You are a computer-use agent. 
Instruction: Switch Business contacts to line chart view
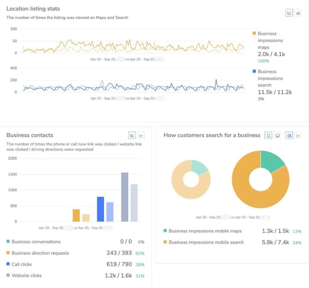point(141,136)
